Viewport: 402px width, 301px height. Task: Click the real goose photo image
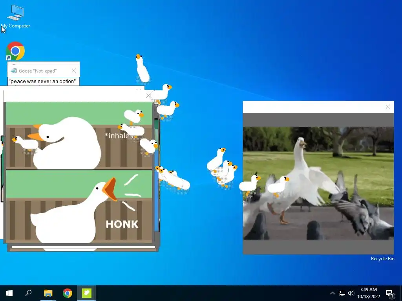318,183
